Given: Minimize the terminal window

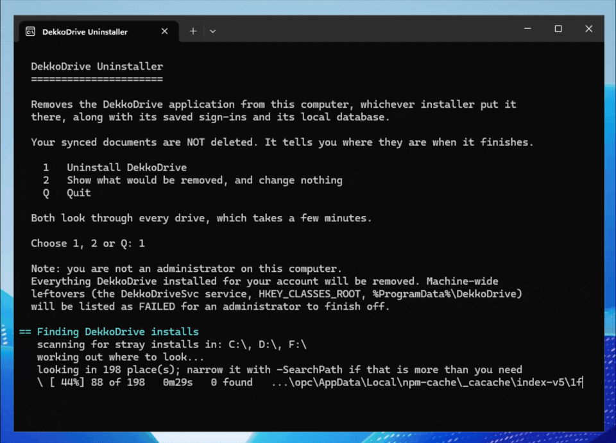Looking at the screenshot, I should pos(527,29).
